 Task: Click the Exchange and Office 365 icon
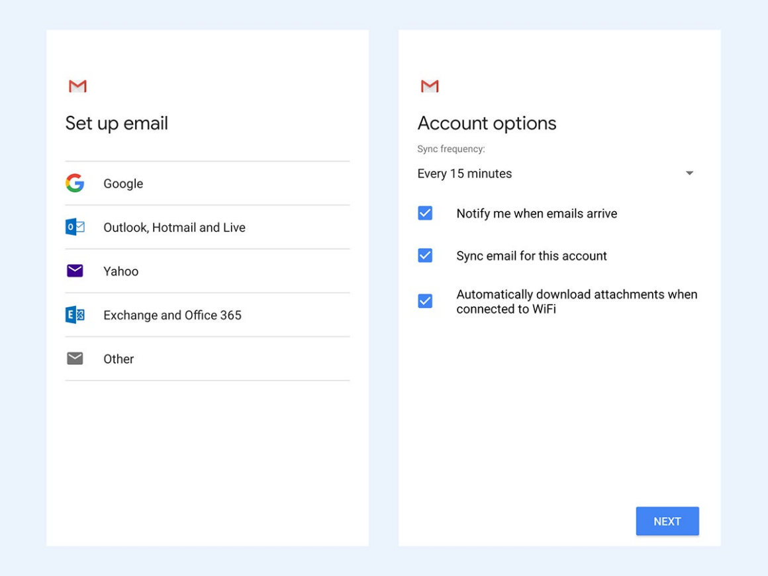(75, 314)
